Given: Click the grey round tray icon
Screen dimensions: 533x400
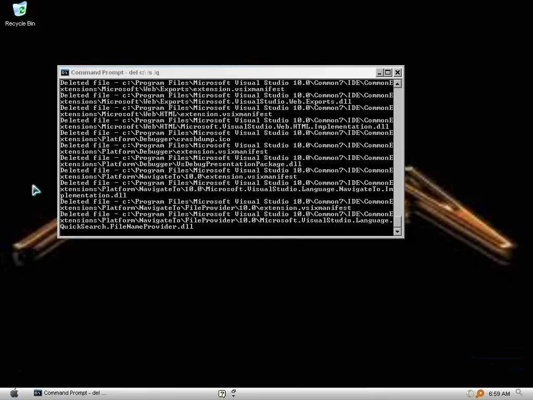Looking at the screenshot, I should coord(471,394).
